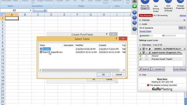Open help in the Select Table dialog
This screenshot has height=105, width=187.
[x=116, y=38]
